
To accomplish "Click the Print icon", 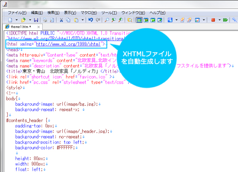I will pyautogui.click(x=45, y=20).
